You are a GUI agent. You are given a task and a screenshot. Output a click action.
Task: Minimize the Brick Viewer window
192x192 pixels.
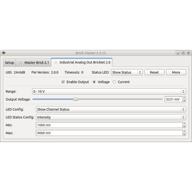178,53
